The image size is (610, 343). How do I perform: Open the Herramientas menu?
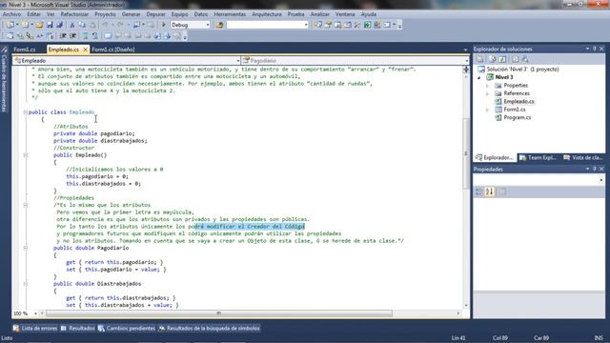tap(230, 14)
